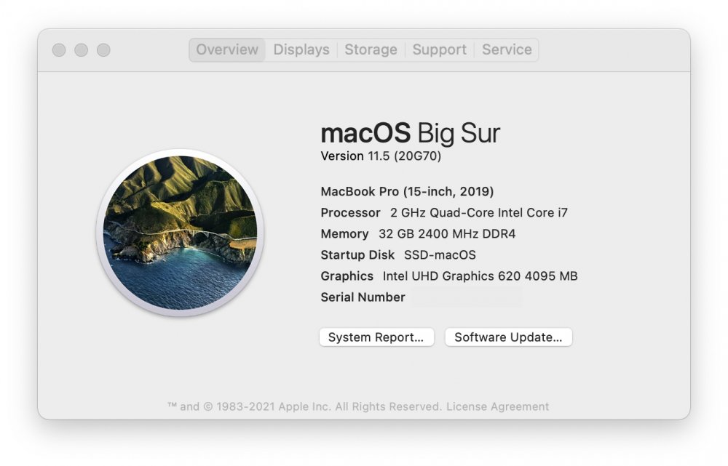Viewport: 728px width, 466px height.
Task: Click the Graphics label
Action: tap(347, 276)
